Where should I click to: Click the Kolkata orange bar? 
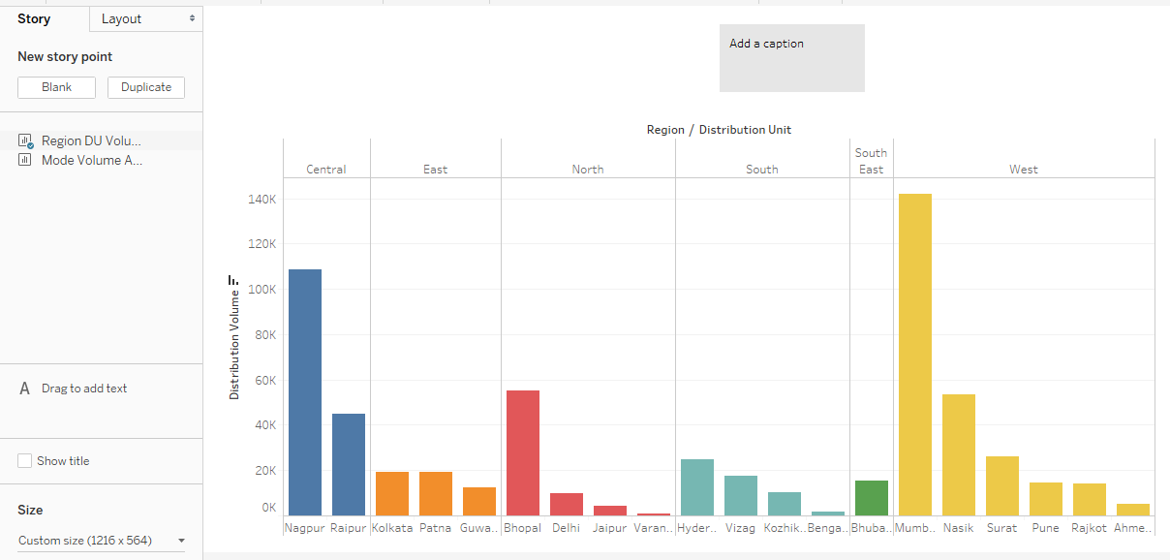pos(392,493)
